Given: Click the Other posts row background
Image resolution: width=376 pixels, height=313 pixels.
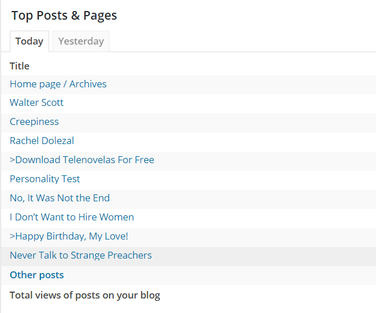Looking at the screenshot, I should (231, 275).
